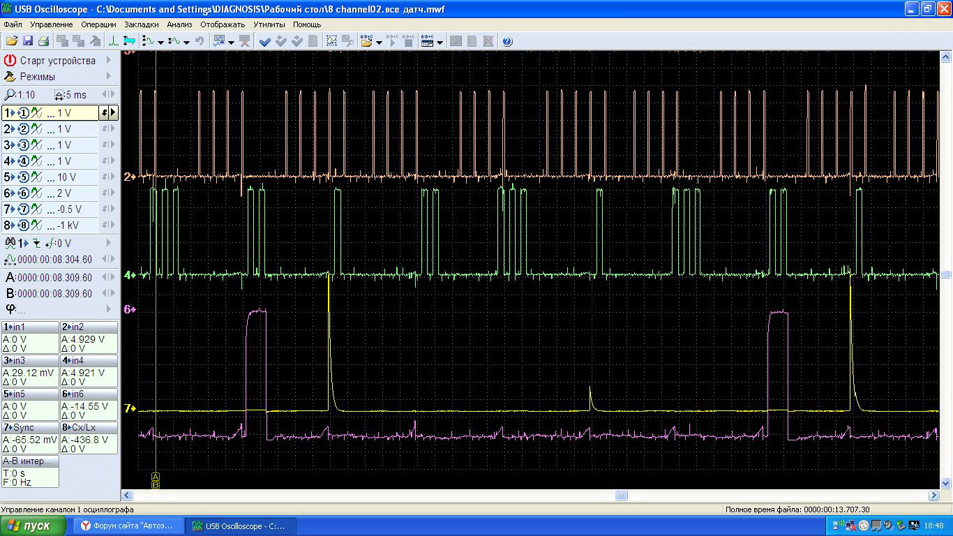Switch to the Форум сайта taskbar window

click(x=129, y=526)
